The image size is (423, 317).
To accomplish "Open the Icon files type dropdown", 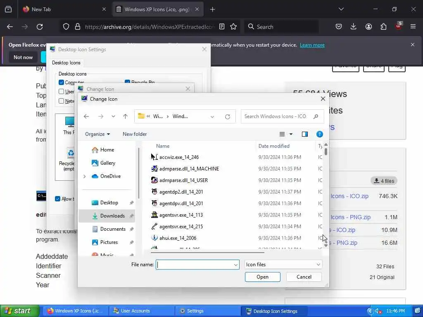I will tap(283, 265).
